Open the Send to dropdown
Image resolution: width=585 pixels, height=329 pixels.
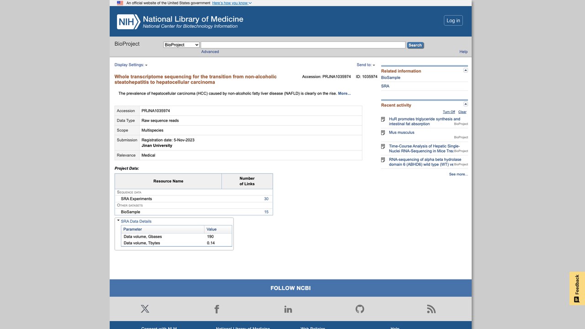coord(366,65)
